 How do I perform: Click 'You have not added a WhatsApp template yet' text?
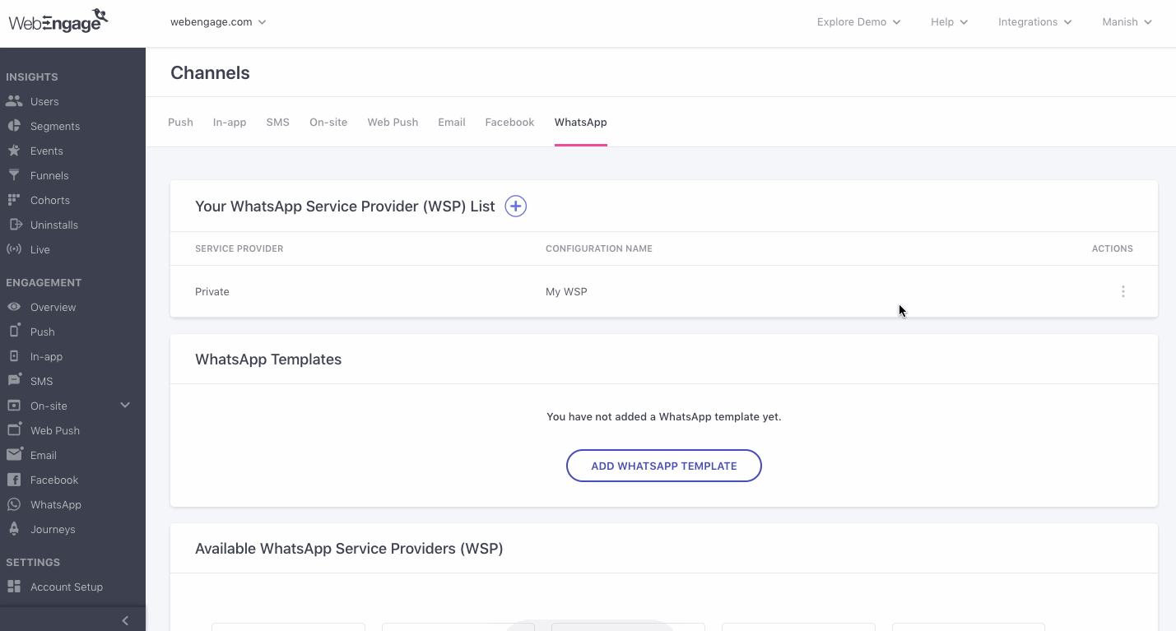tap(663, 416)
